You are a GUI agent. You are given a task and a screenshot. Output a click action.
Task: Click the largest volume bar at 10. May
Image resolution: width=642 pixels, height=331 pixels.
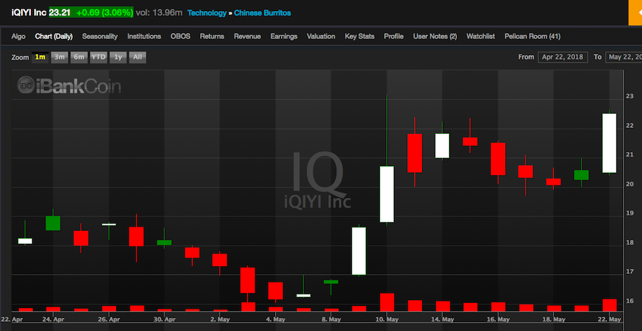pyautogui.click(x=387, y=302)
